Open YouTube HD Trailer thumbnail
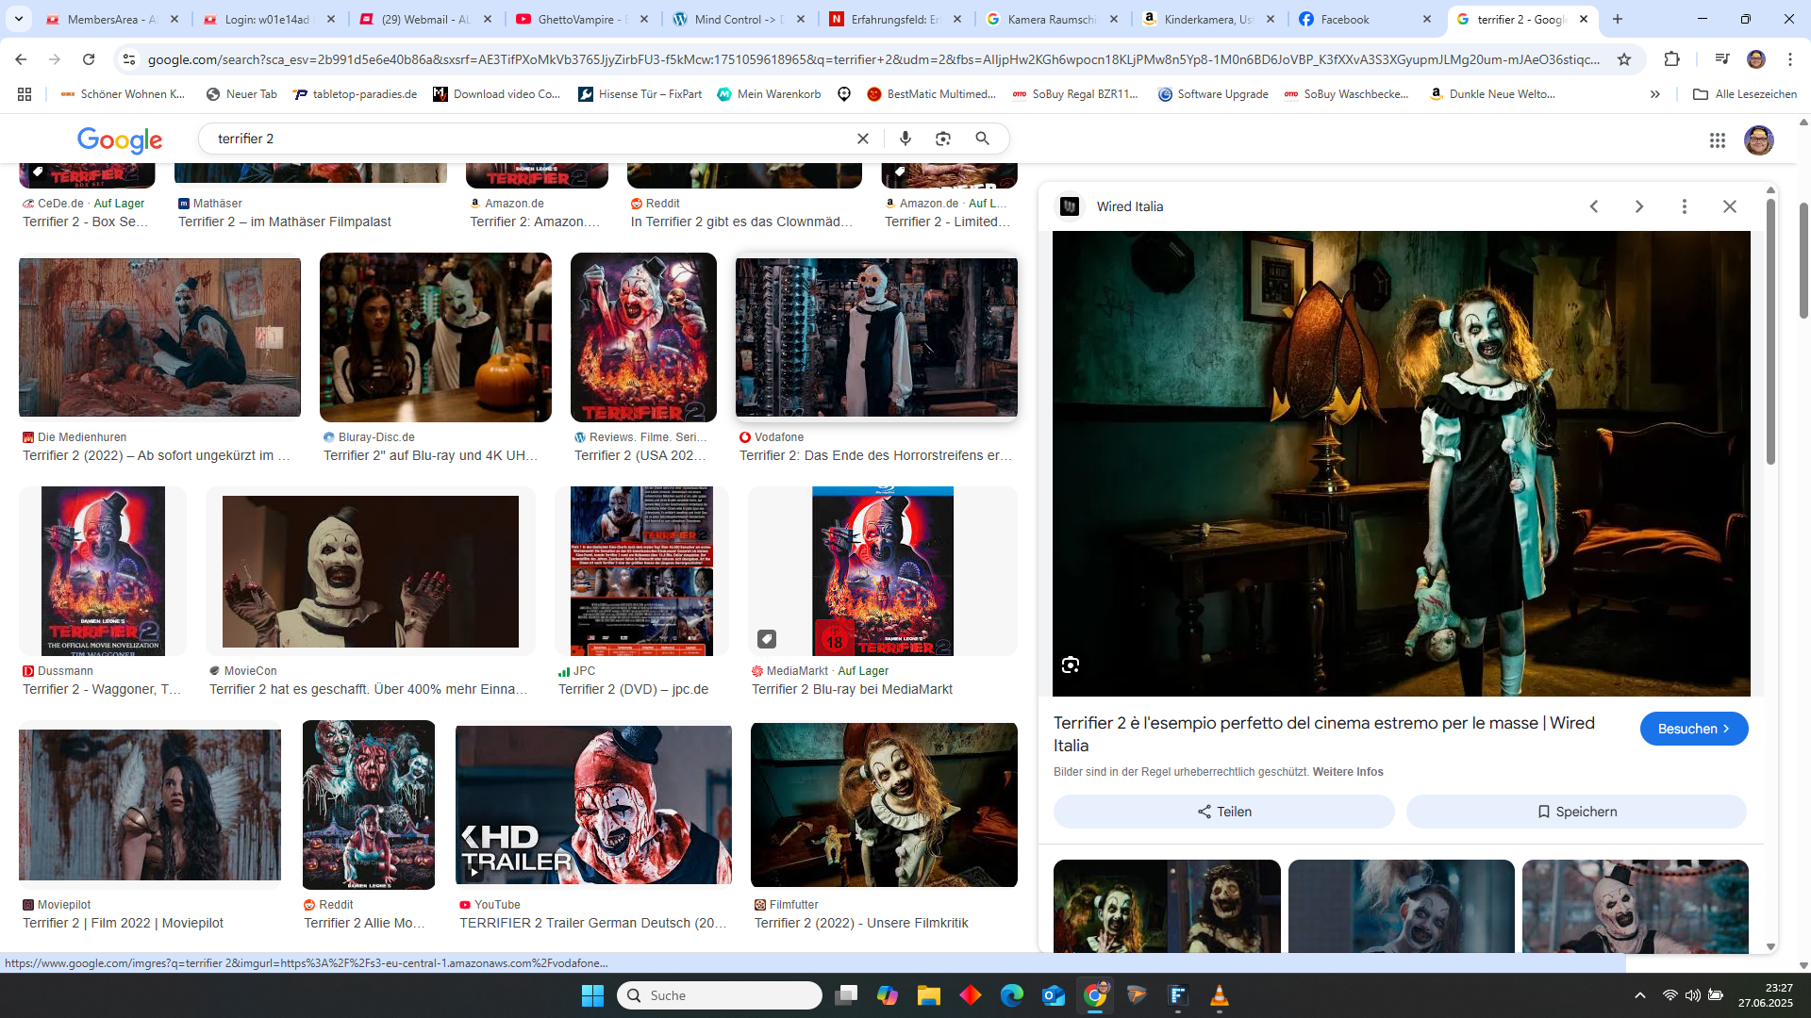Image resolution: width=1811 pixels, height=1018 pixels. click(x=593, y=805)
